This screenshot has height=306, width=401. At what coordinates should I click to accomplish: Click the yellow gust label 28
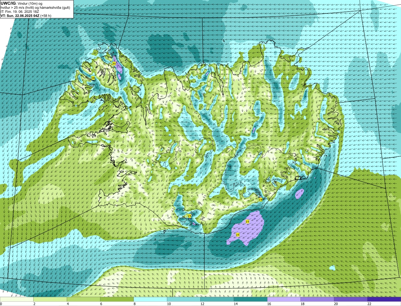[93, 78]
